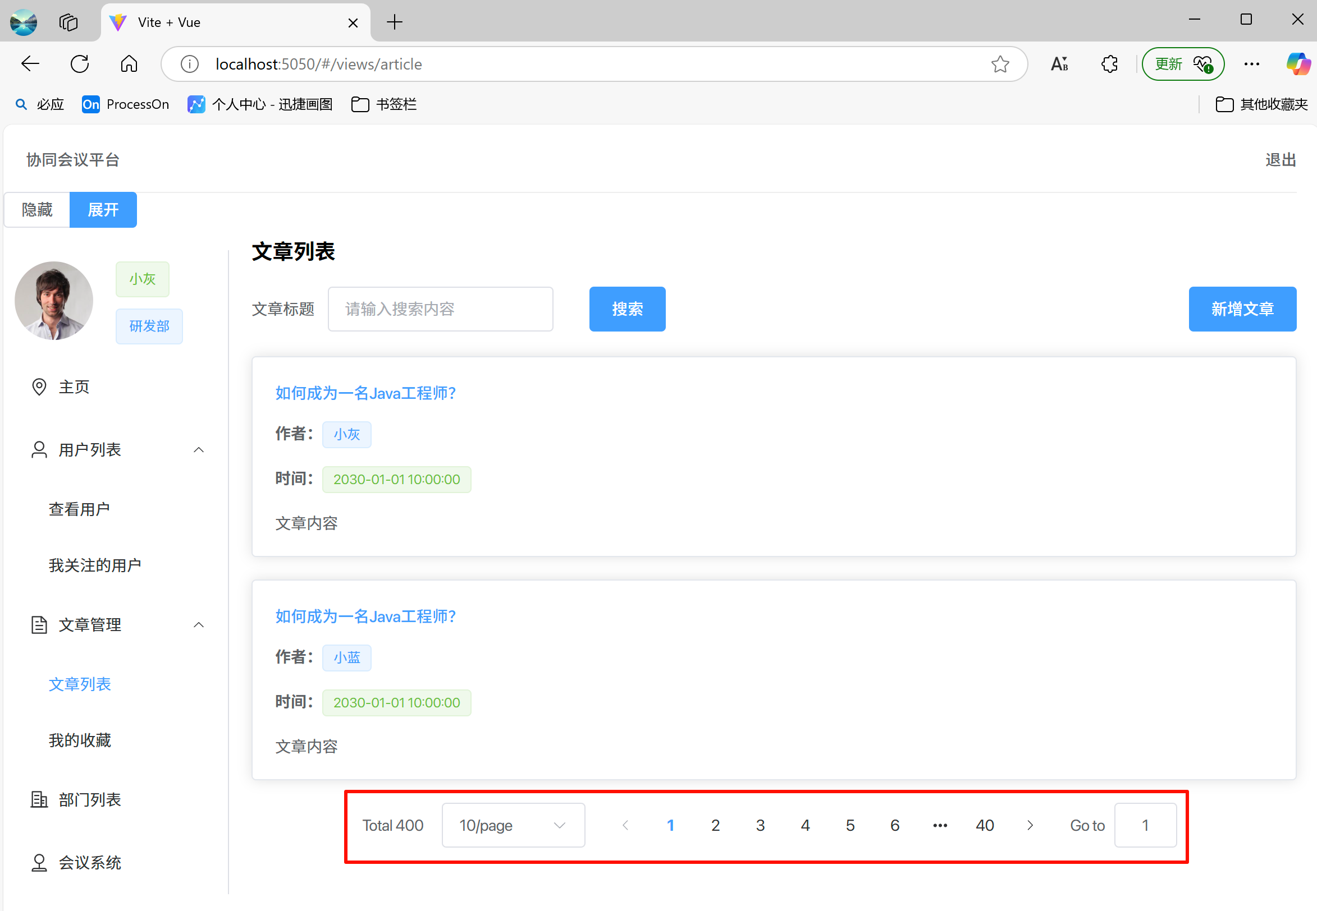
Task: Click the green 小灰 name tag
Action: click(142, 279)
